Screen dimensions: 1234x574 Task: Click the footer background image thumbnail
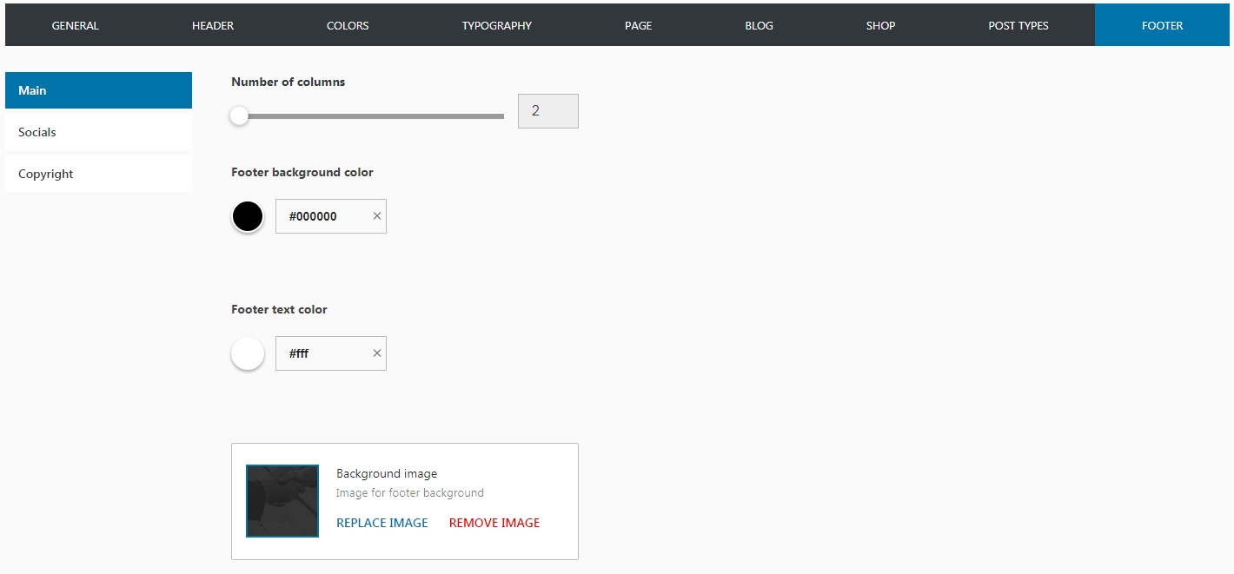tap(282, 501)
